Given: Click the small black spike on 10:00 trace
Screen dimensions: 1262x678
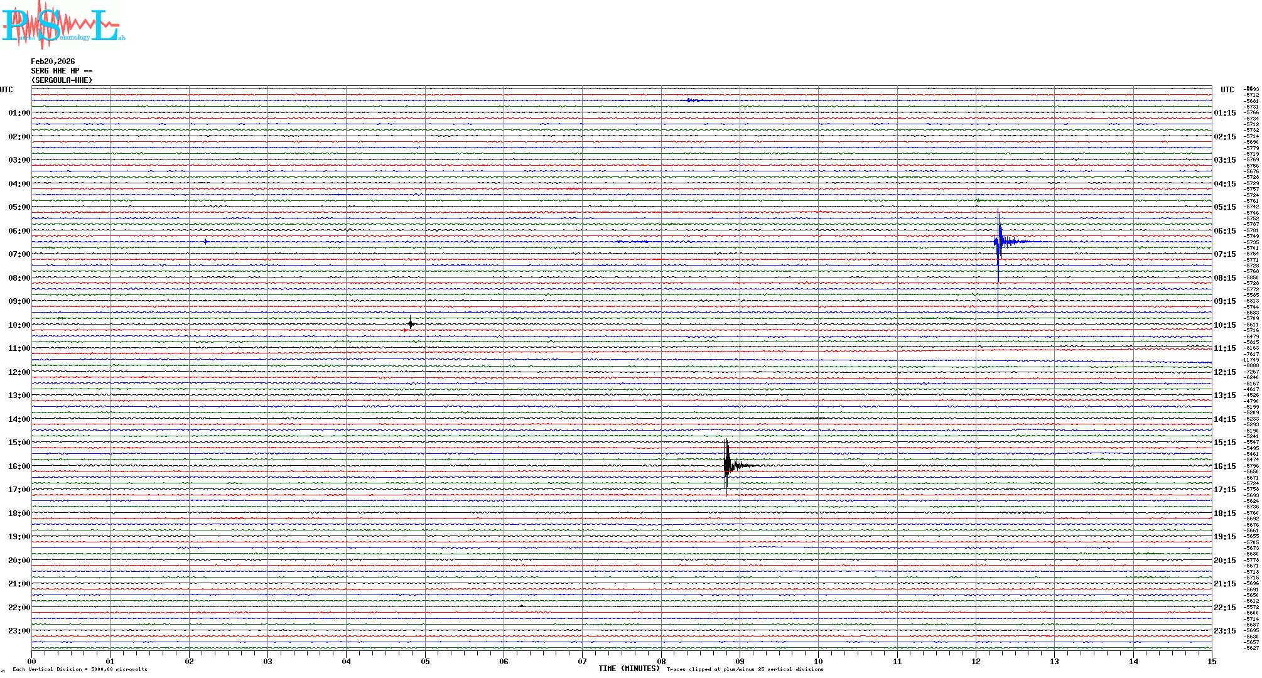Looking at the screenshot, I should 411,324.
